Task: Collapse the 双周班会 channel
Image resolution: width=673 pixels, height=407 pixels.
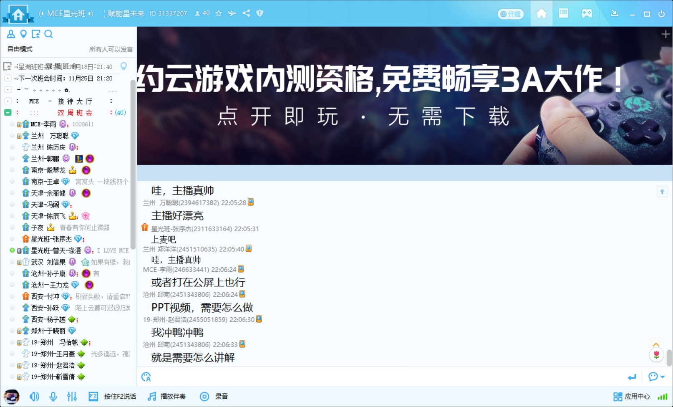Action: click(x=8, y=113)
